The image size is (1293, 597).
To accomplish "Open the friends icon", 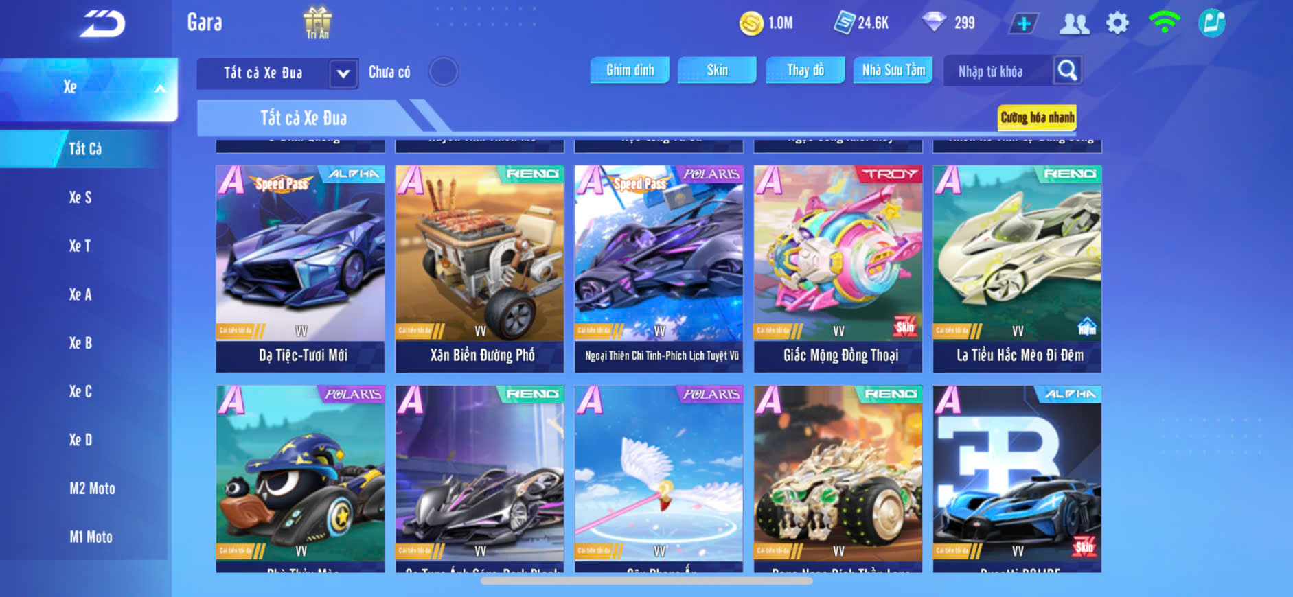I will (x=1075, y=24).
